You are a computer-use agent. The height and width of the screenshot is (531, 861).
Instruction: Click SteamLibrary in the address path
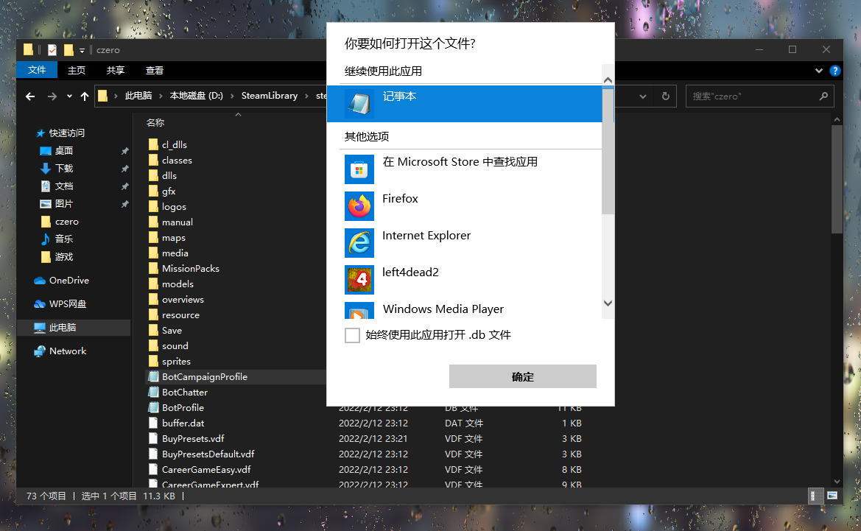click(269, 96)
